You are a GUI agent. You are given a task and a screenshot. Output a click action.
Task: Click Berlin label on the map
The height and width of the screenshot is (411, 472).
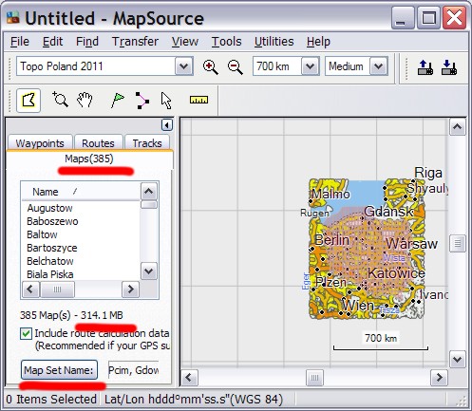(332, 240)
